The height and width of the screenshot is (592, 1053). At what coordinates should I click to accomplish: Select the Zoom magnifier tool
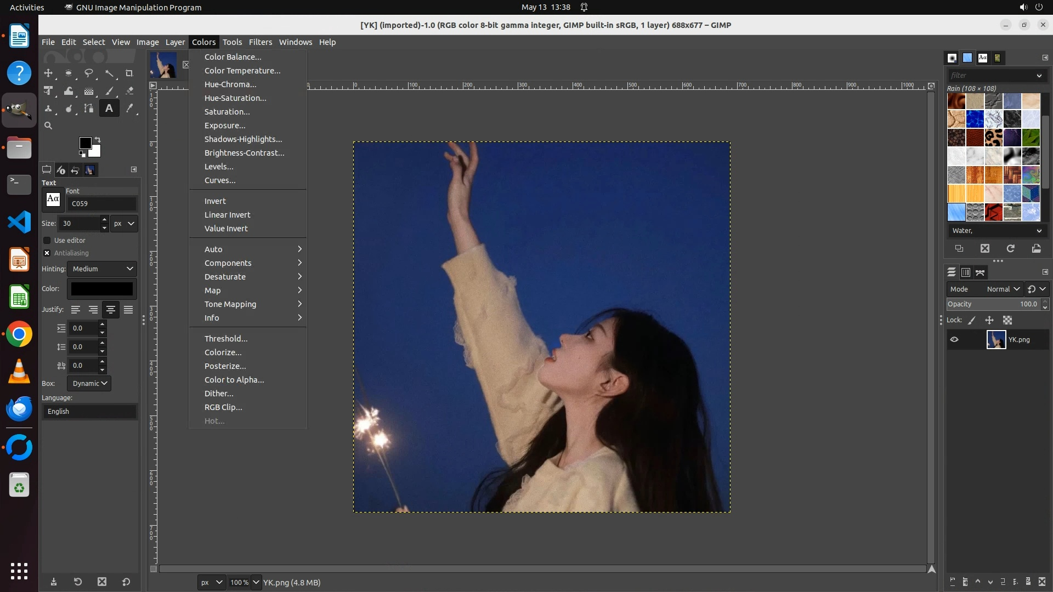[x=48, y=126]
